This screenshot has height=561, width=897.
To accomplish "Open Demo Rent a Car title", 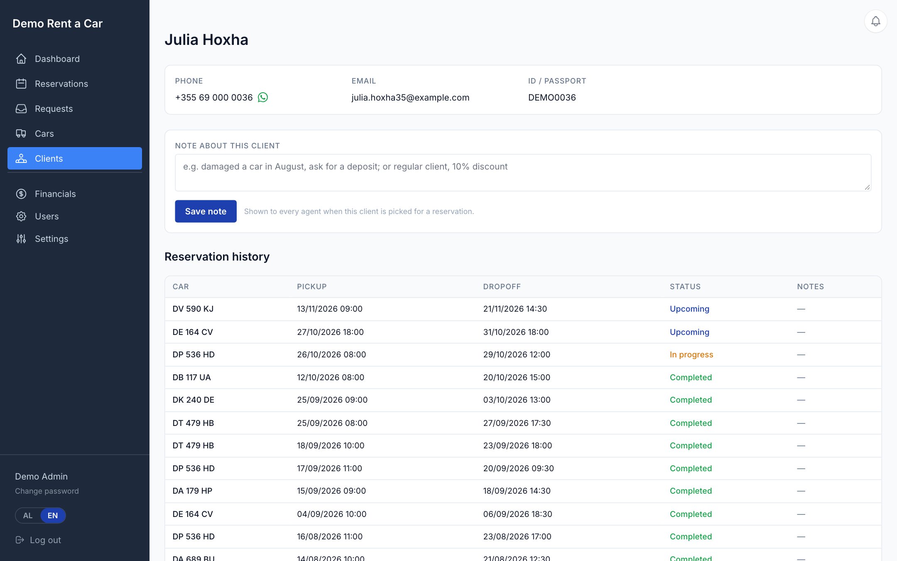I will click(x=57, y=23).
